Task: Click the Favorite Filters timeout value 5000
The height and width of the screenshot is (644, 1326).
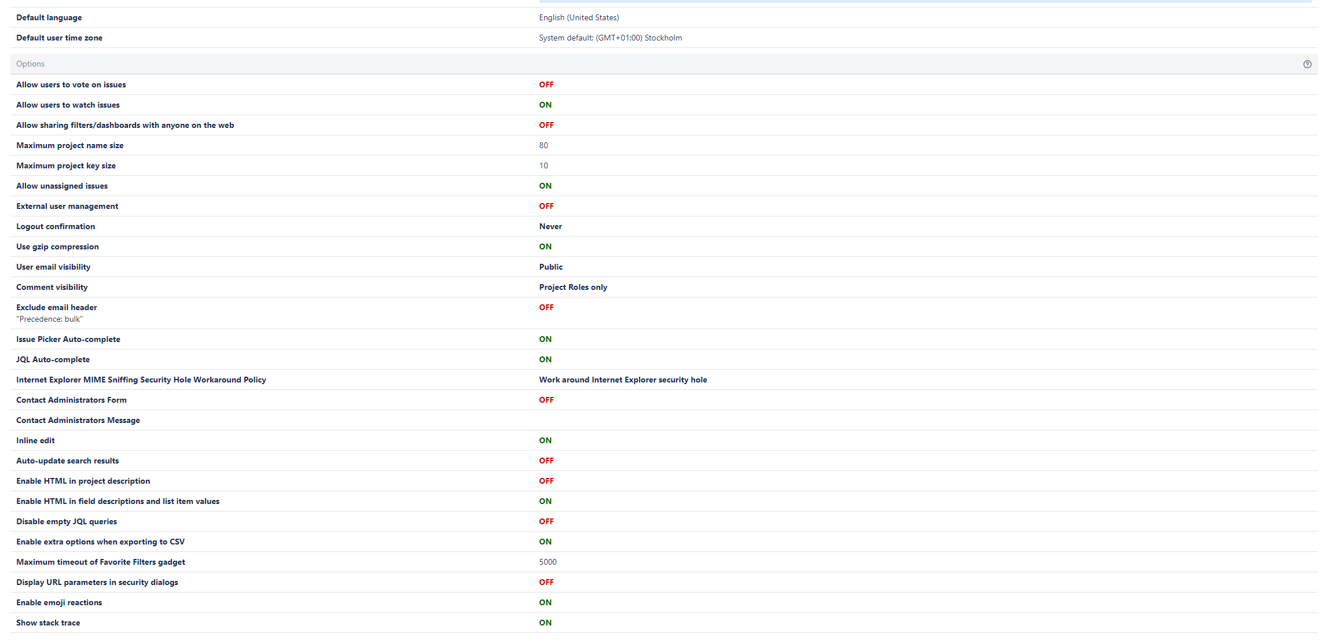Action: click(548, 562)
